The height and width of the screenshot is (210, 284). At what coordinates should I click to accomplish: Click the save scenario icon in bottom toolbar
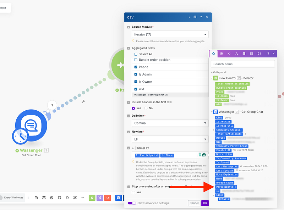pyautogui.click(x=36, y=198)
